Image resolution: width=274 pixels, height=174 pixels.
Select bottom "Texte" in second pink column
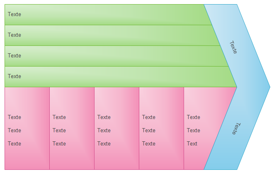pos(59,144)
